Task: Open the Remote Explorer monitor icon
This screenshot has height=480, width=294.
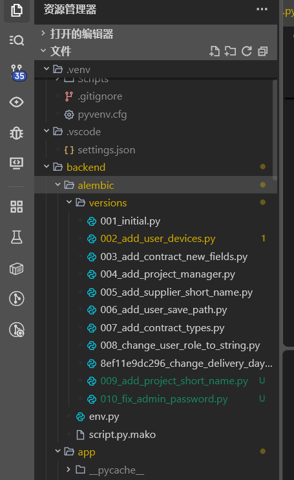Action: (x=17, y=163)
